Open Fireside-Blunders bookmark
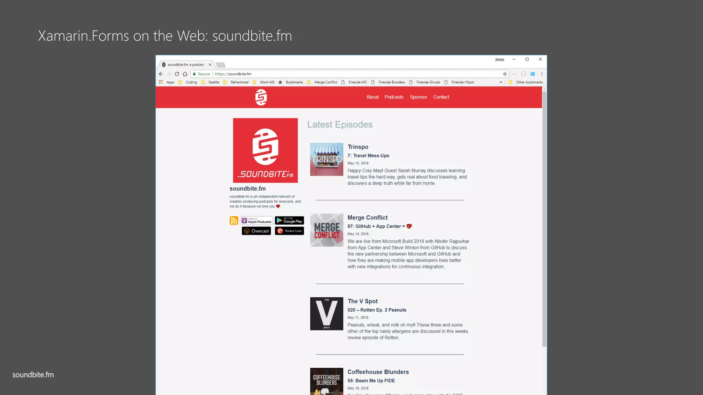Screen dimensions: 703x395 coord(388,82)
